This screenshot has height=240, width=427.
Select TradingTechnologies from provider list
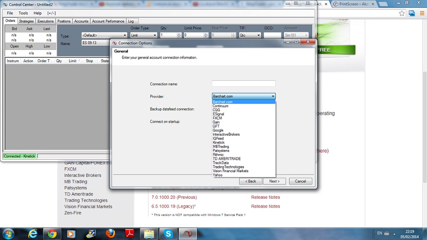click(244, 167)
